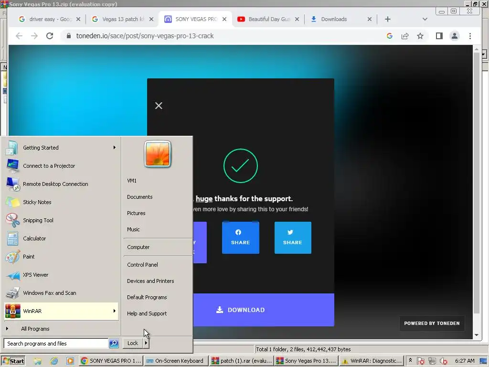This screenshot has height=367, width=489.
Task: Open Sticky Notes from the start menu
Action: [61, 202]
